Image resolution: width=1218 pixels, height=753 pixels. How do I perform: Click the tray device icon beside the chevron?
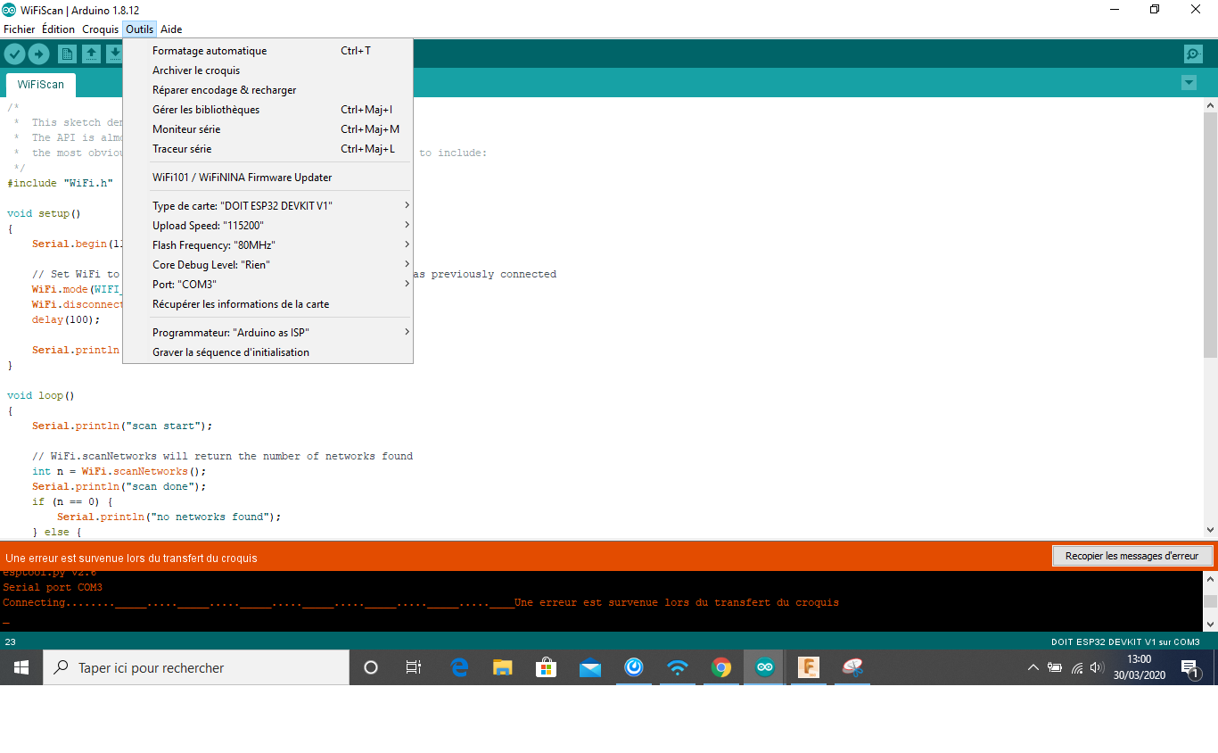tap(1055, 667)
